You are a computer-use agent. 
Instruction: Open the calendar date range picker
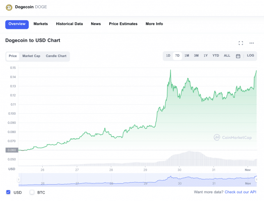point(238,56)
